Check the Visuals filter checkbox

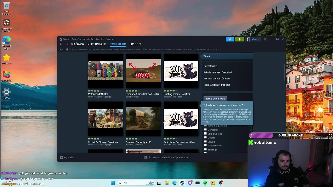(206, 142)
